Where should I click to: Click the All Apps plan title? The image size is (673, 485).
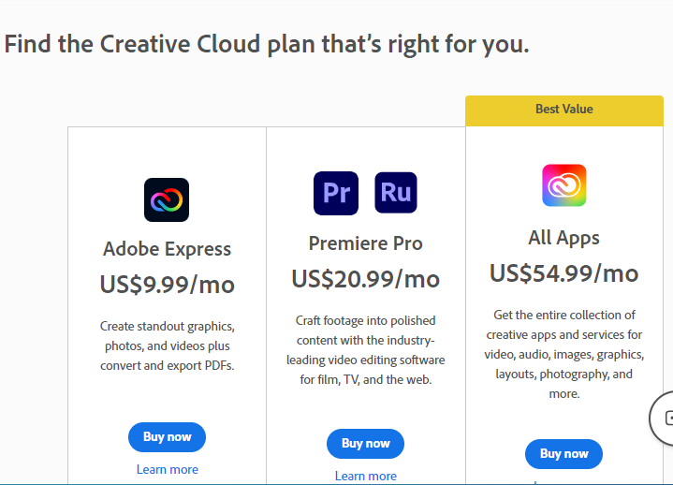563,238
